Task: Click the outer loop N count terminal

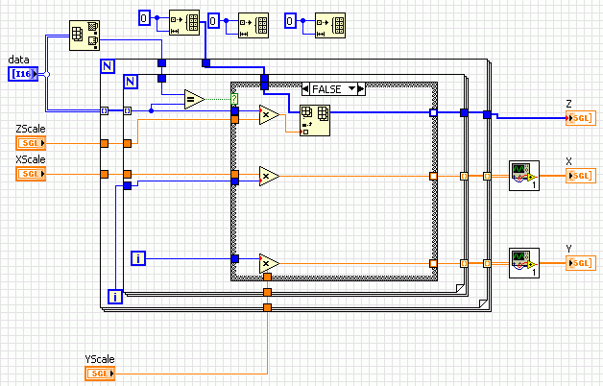Action: click(108, 66)
